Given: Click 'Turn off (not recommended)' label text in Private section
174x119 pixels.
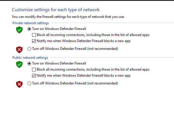Looking at the screenshot, I should [x=75, y=49].
